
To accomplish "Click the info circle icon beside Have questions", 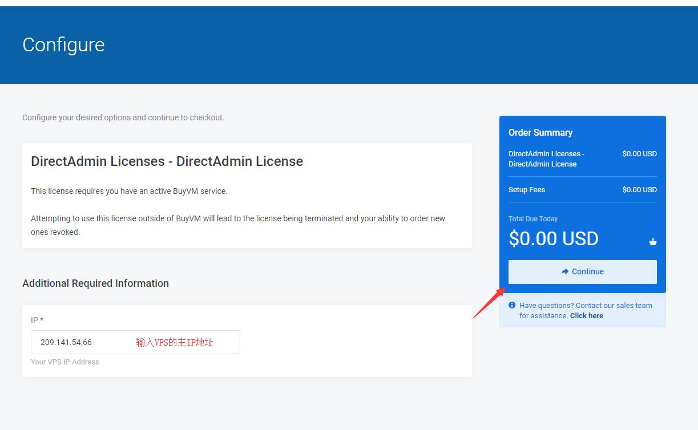I will click(x=512, y=305).
